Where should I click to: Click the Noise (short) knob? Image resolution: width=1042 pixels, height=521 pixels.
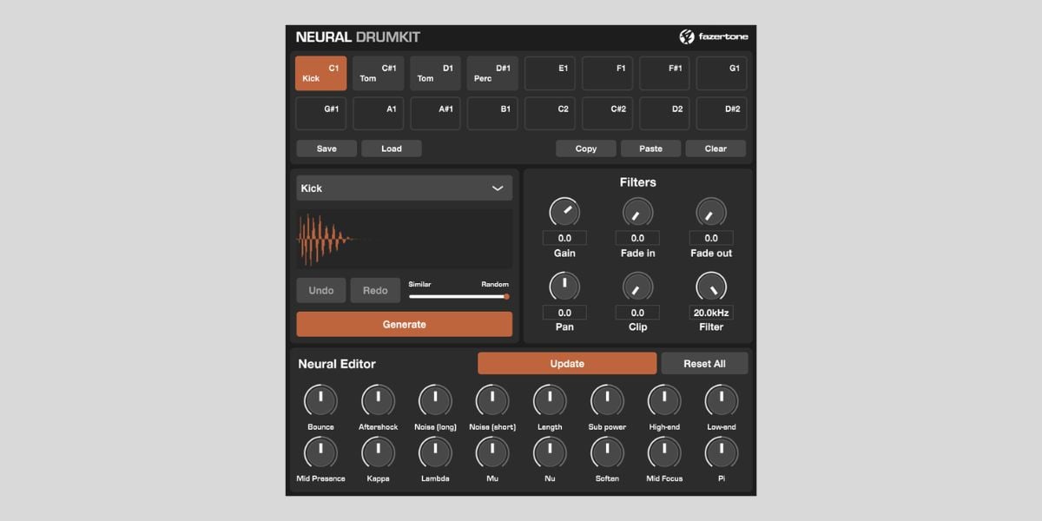(x=492, y=400)
